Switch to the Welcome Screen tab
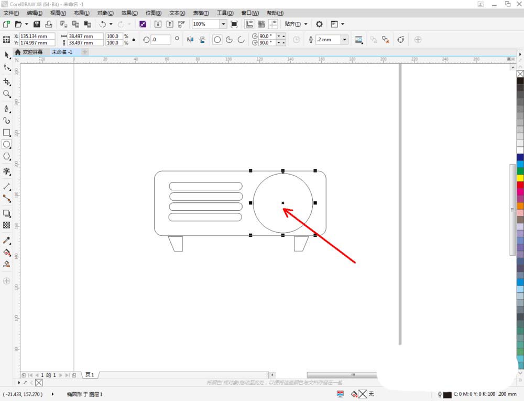Image resolution: width=524 pixels, height=401 pixels. 29,52
